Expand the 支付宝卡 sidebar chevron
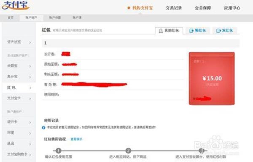 point(30,99)
